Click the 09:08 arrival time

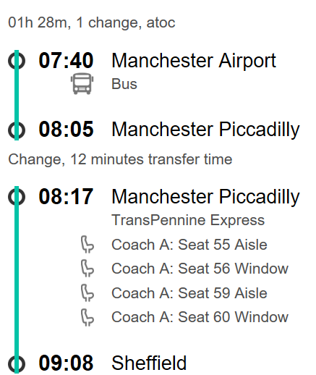66,363
